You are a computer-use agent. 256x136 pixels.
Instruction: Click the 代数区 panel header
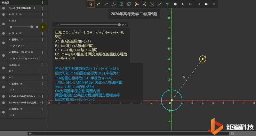coord(5,3)
